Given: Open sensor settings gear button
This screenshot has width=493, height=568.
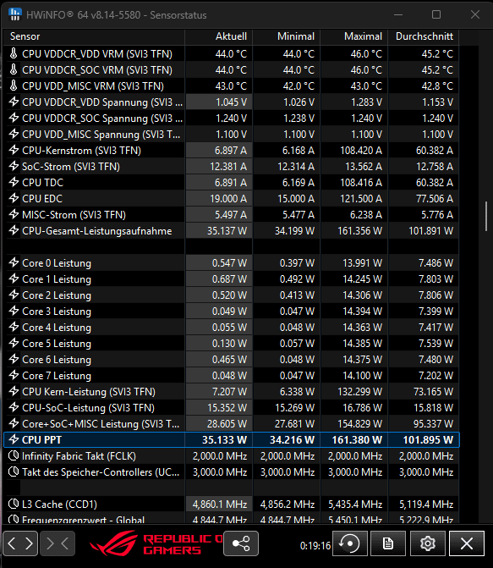Looking at the screenshot, I should 428,543.
